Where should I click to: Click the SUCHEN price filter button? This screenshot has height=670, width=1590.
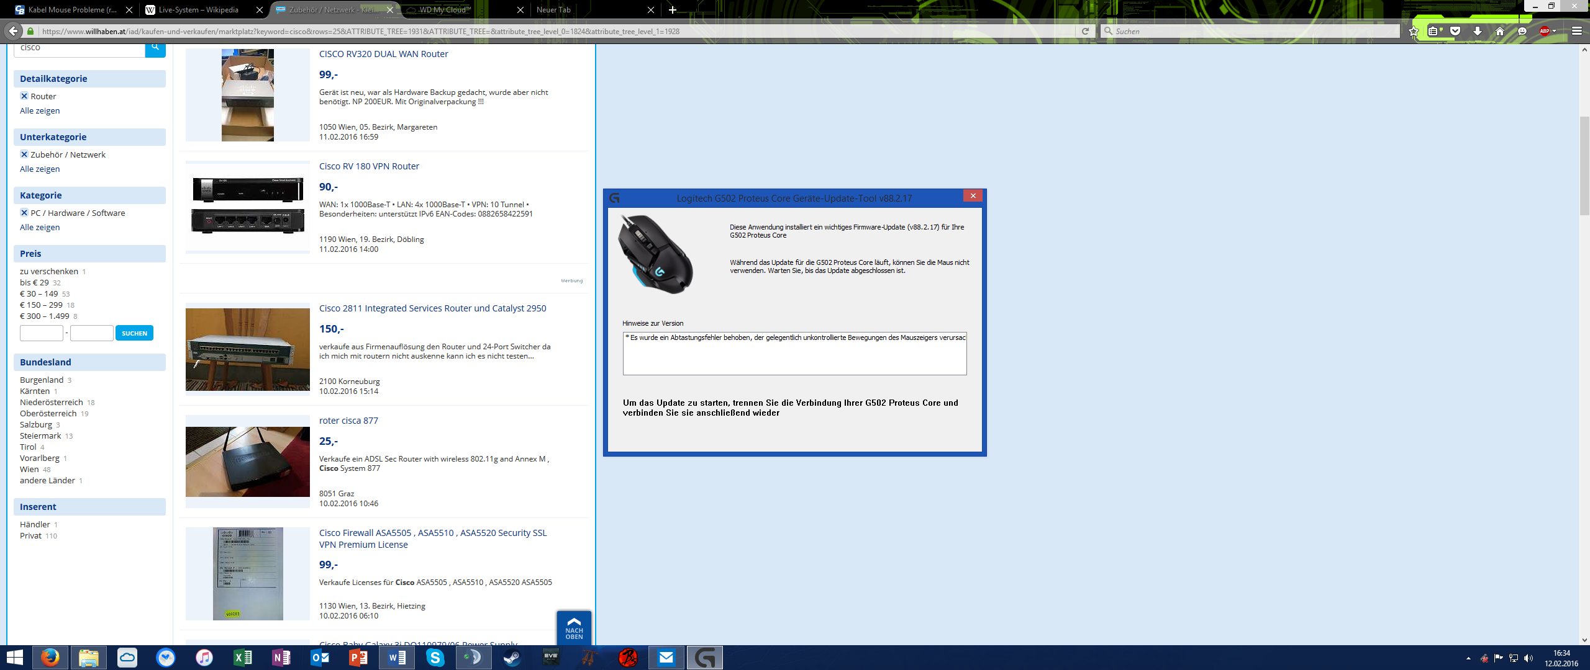134,333
